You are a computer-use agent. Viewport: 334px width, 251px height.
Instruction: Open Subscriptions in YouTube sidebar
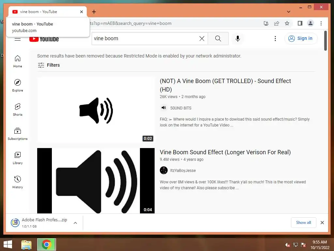tap(18, 134)
